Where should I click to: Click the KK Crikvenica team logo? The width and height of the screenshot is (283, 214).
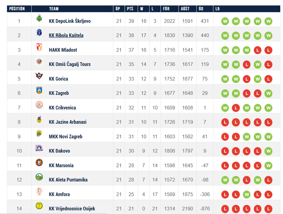click(x=39, y=105)
